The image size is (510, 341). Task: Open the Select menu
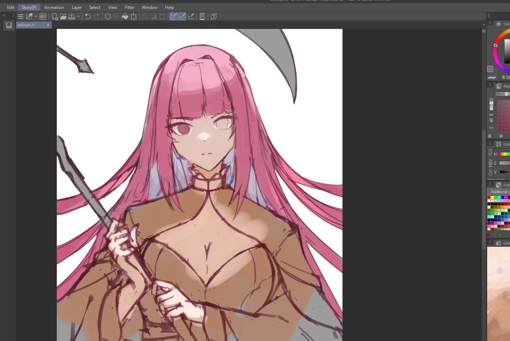[95, 8]
